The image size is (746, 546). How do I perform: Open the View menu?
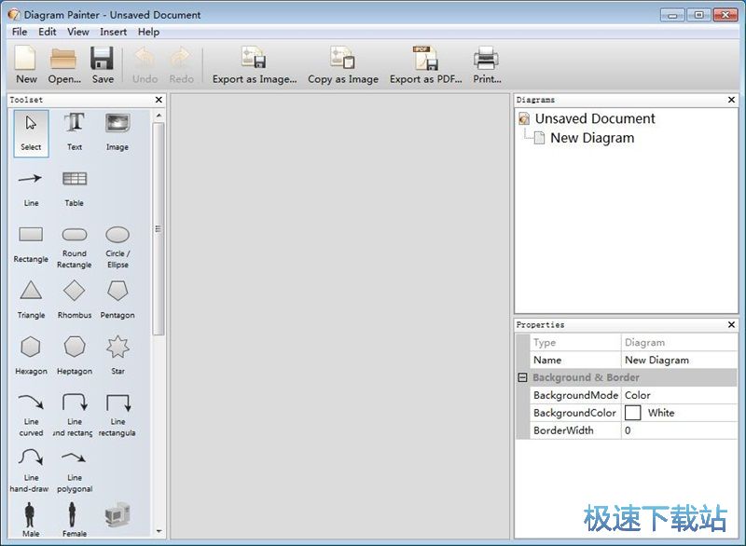click(78, 32)
